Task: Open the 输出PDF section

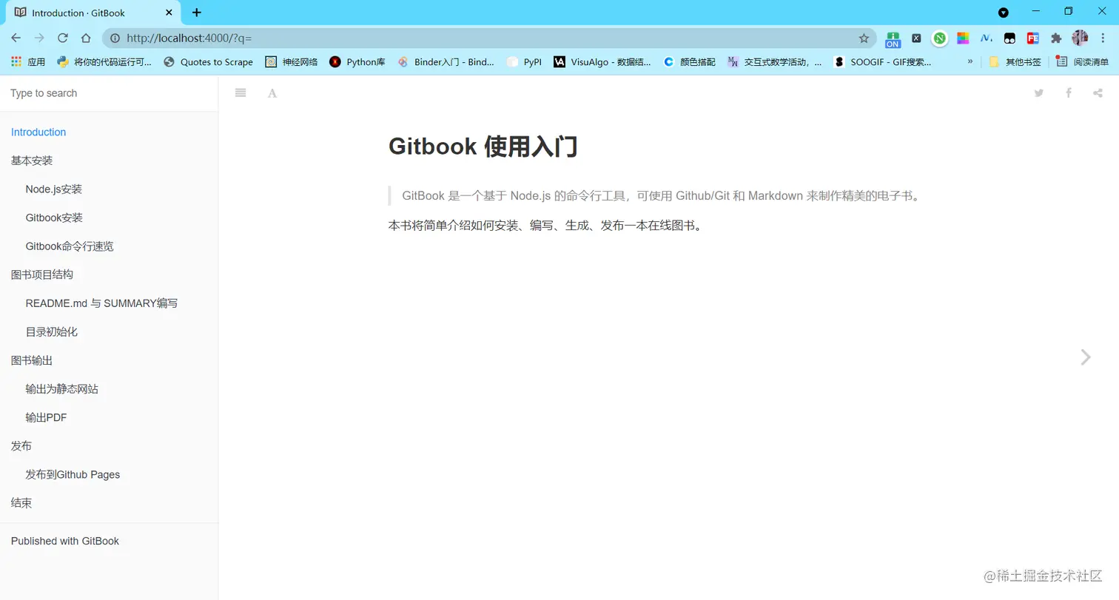Action: pyautogui.click(x=46, y=417)
